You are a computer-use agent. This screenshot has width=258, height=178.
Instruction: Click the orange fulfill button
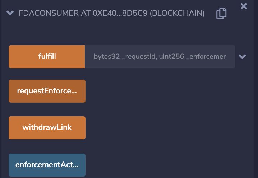pyautogui.click(x=47, y=57)
